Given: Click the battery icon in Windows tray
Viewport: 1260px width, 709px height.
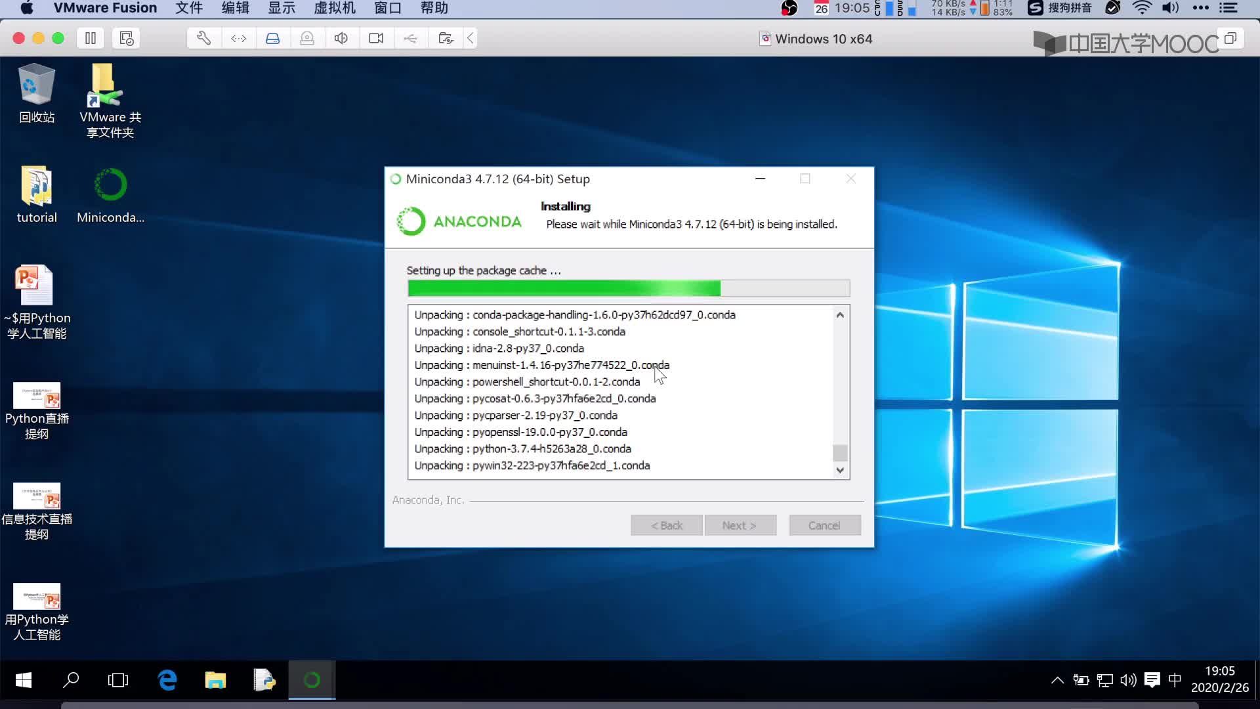Looking at the screenshot, I should (x=1081, y=680).
